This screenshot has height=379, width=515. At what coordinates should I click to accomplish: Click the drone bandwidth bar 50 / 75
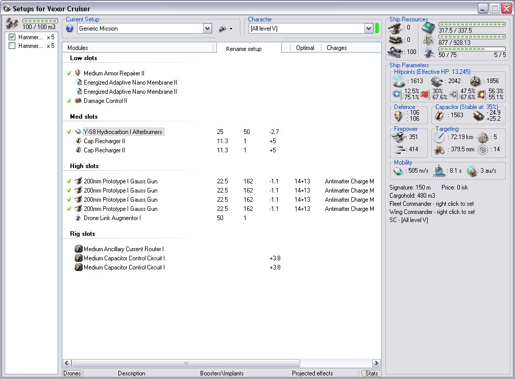pos(472,49)
